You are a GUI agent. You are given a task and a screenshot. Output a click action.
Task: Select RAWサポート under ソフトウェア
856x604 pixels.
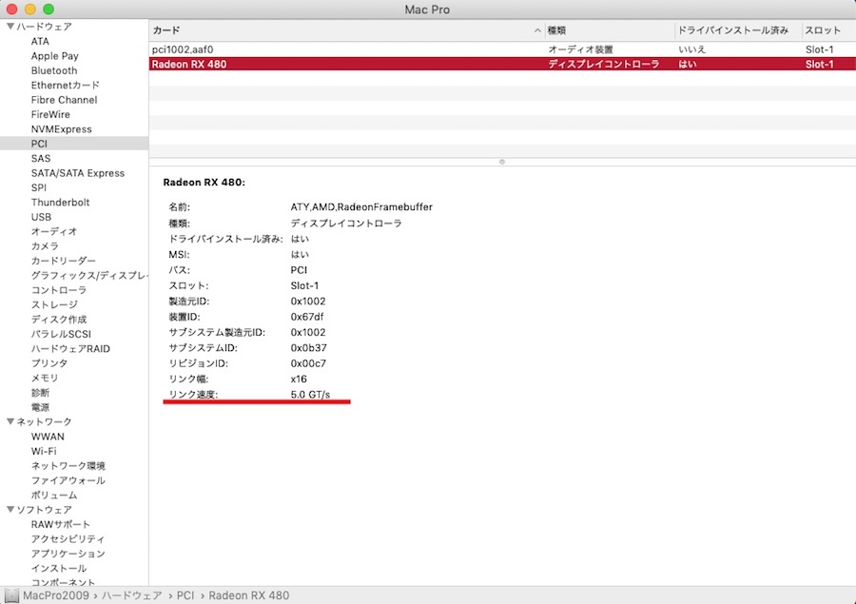61,525
